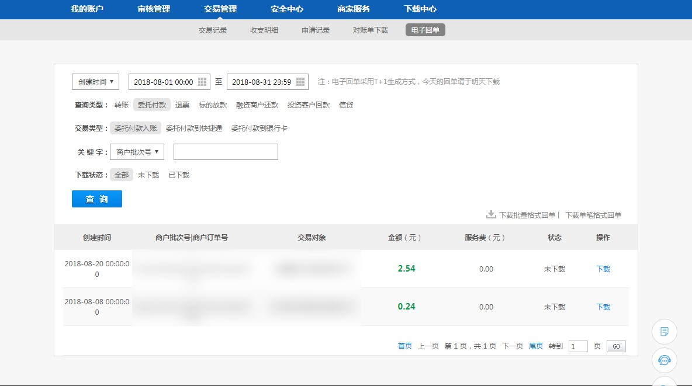This screenshot has height=386, width=692.
Task: Open the customer service headset icon
Action: point(664,360)
